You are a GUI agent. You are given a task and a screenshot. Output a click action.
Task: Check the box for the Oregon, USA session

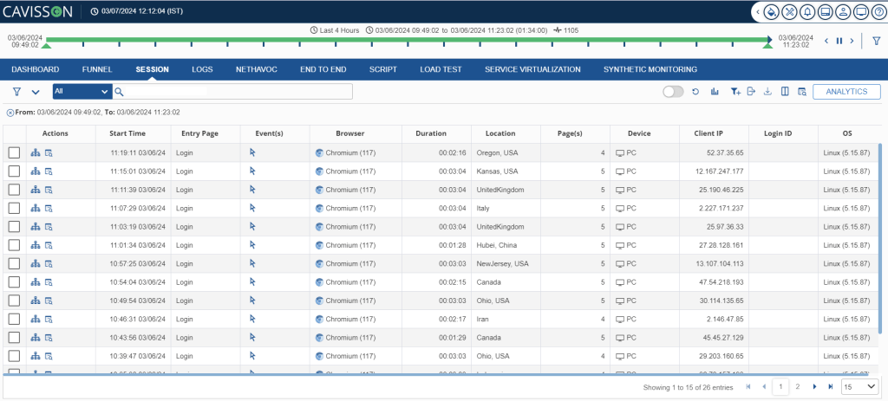coord(14,152)
